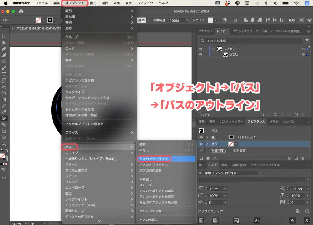Viewport: 313px width, 225px height.
Task: Toggle visibility of the 線 stroke attribute
Action: coord(201,137)
